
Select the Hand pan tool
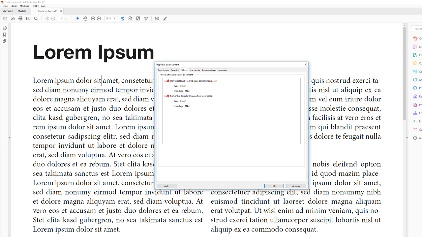tap(85, 19)
